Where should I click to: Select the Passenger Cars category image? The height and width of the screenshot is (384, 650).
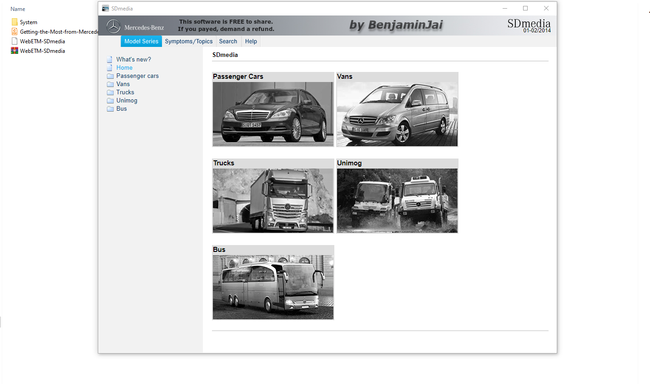[272, 113]
